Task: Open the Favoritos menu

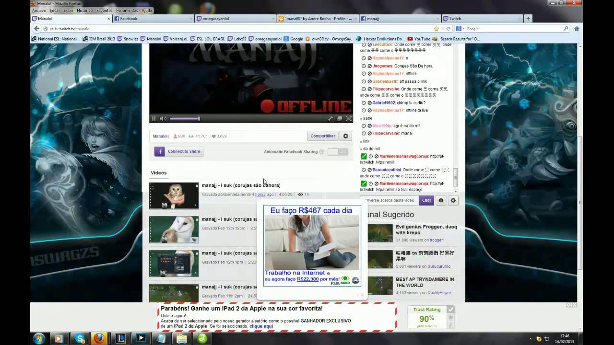Action: 104,10
